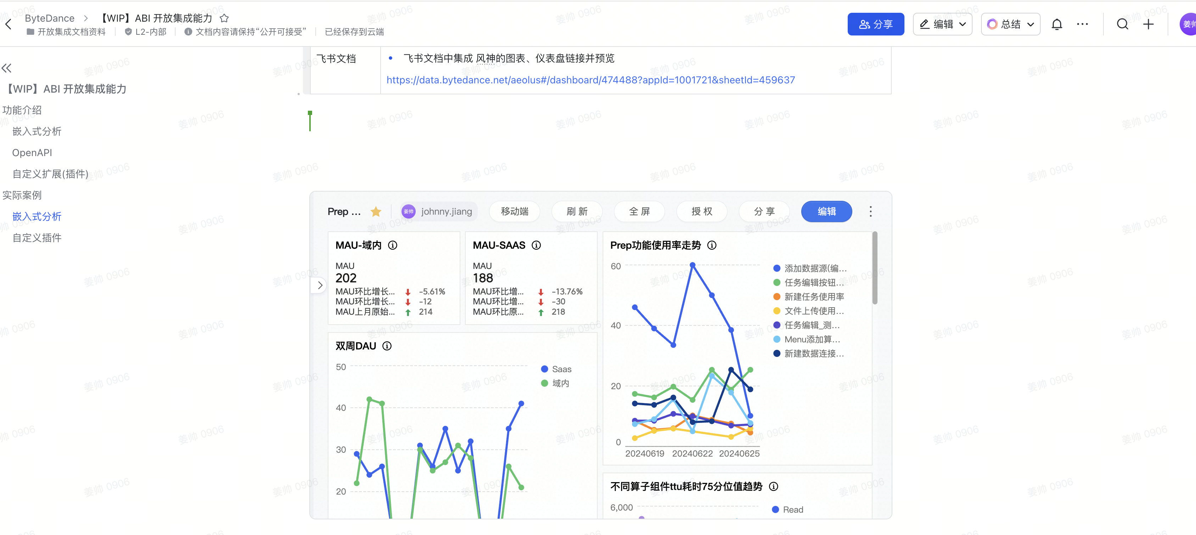This screenshot has height=535, width=1196.
Task: Jump to 嵌入式分析 under 功能介绍
Action: [x=37, y=131]
